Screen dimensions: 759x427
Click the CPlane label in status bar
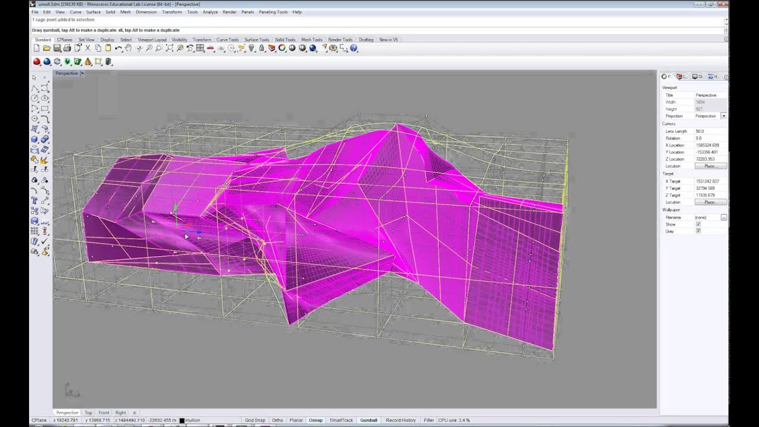coord(39,420)
